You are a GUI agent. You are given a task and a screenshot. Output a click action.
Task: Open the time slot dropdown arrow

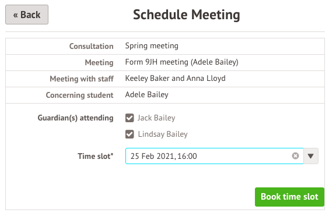click(311, 156)
